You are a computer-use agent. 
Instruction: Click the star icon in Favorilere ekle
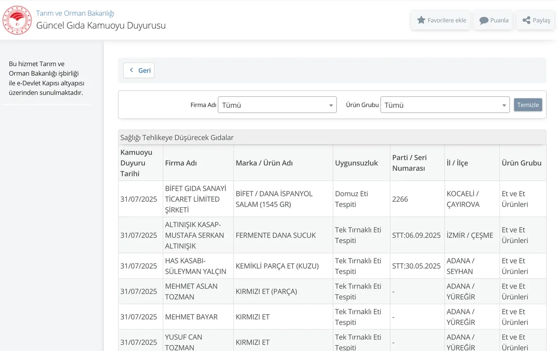pyautogui.click(x=421, y=20)
